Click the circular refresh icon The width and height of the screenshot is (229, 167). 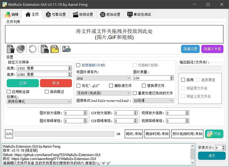(x=32, y=49)
